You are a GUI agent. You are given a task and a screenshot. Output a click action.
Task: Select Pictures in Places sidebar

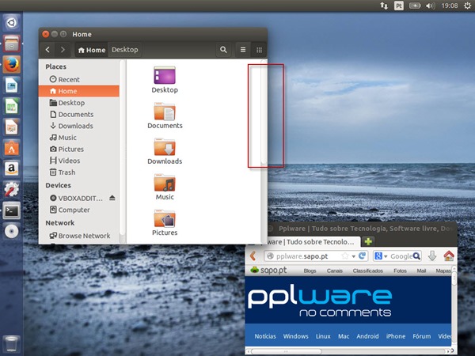pyautogui.click(x=78, y=150)
